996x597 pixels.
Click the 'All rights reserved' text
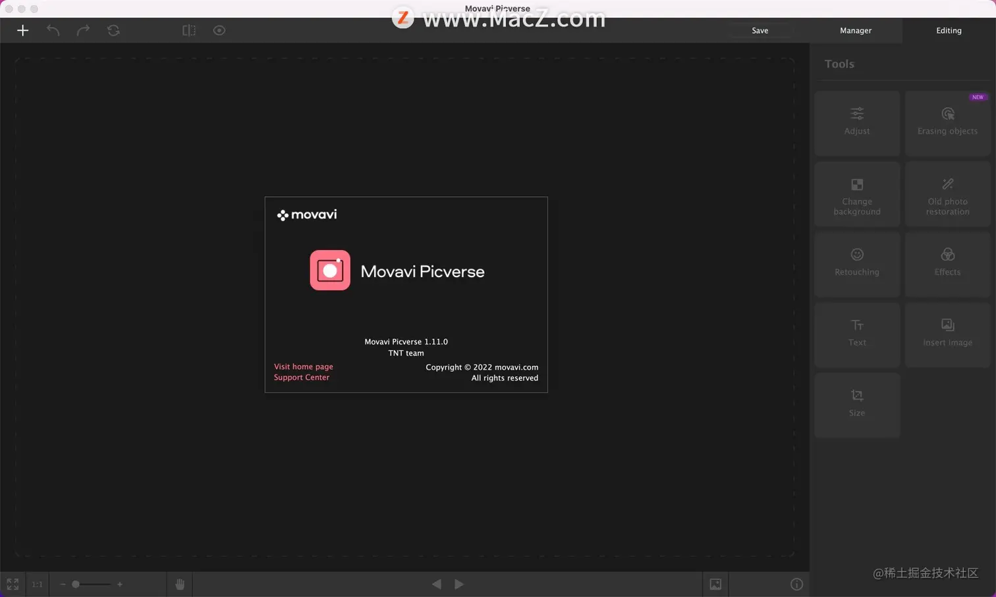click(505, 378)
